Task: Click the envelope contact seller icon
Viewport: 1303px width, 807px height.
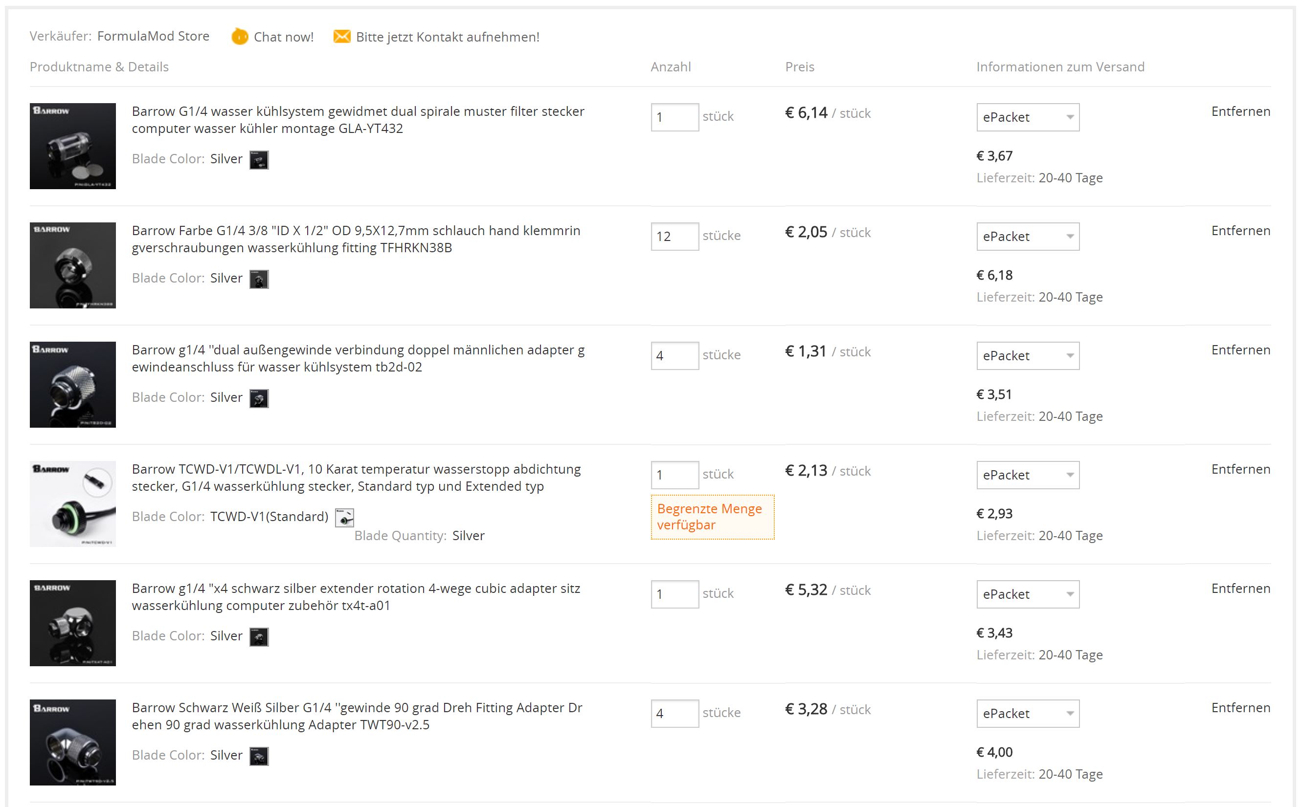Action: (342, 36)
